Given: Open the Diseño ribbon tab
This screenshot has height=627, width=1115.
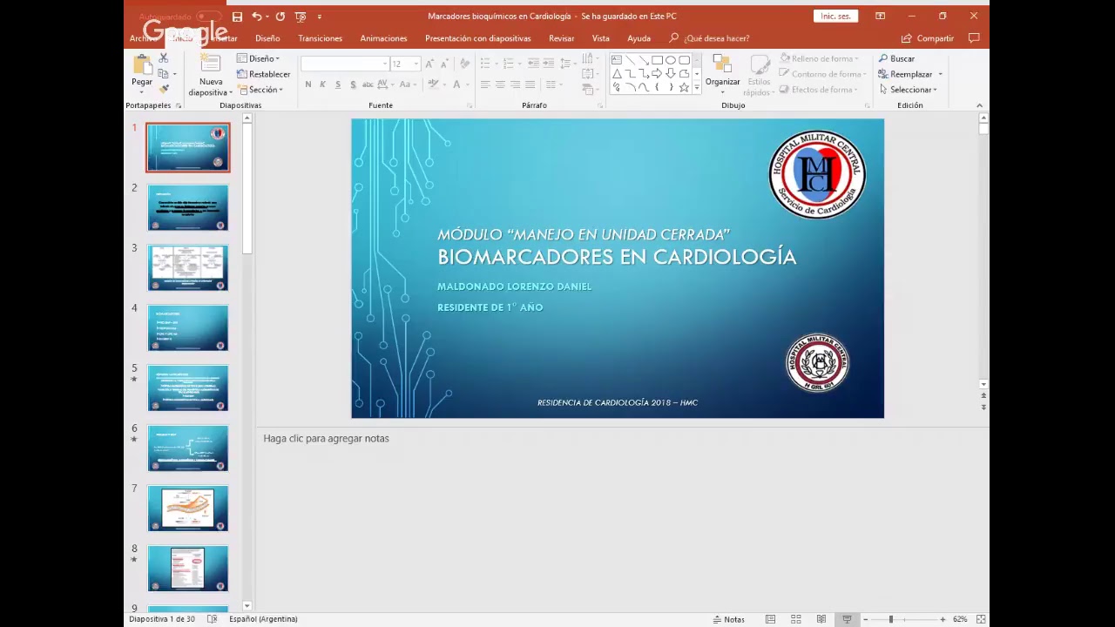Looking at the screenshot, I should point(267,38).
